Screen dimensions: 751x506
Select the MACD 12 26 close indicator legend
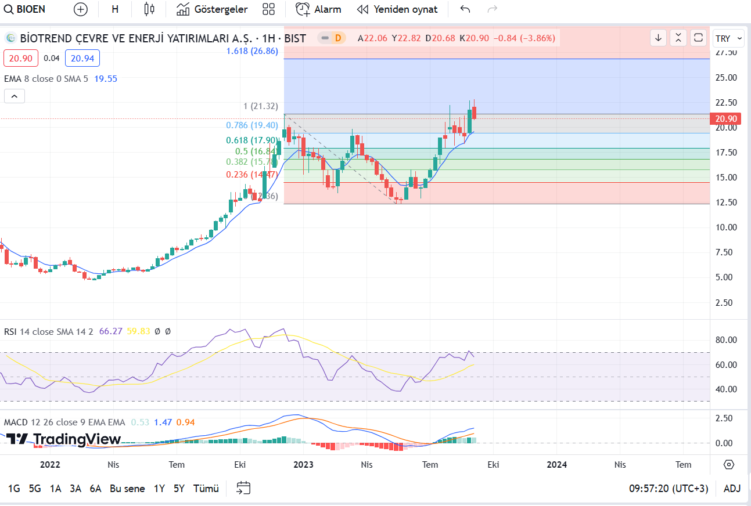(x=64, y=422)
